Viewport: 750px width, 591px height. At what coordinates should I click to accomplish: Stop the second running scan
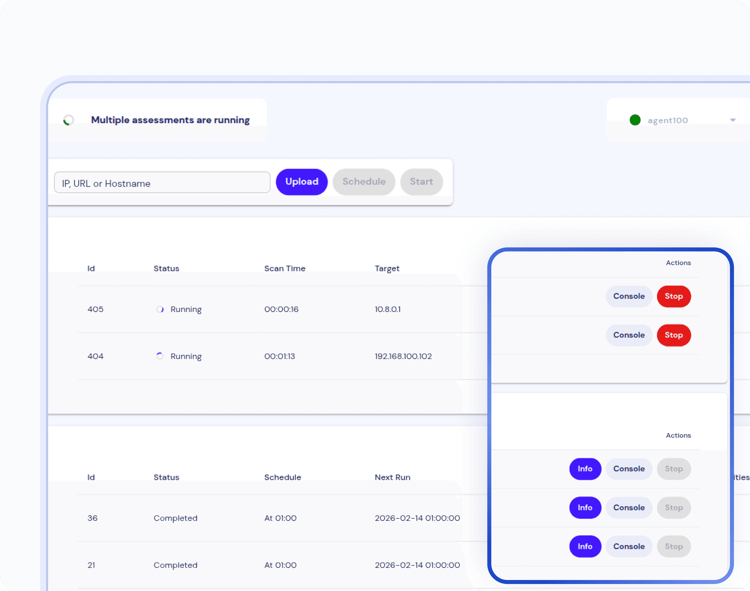click(674, 335)
